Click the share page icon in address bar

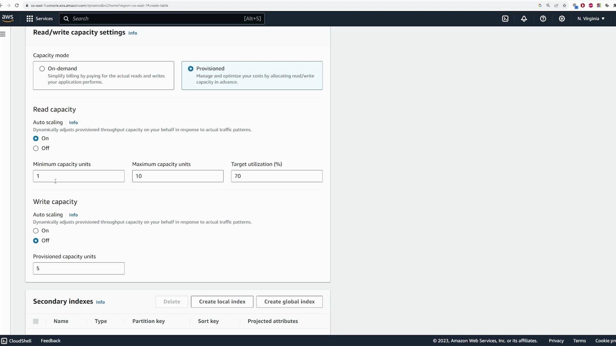[x=556, y=5]
